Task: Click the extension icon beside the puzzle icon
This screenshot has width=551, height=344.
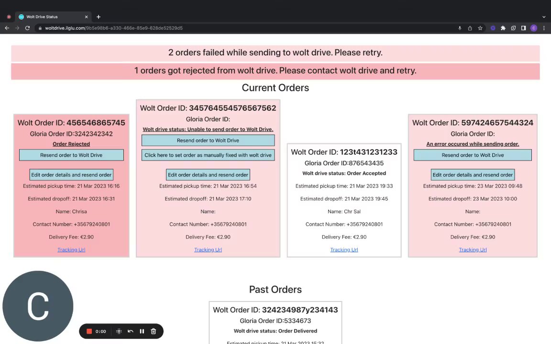Action: click(x=513, y=28)
